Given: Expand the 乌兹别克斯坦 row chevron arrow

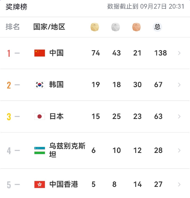Looking at the screenshot, I should click(x=179, y=151).
